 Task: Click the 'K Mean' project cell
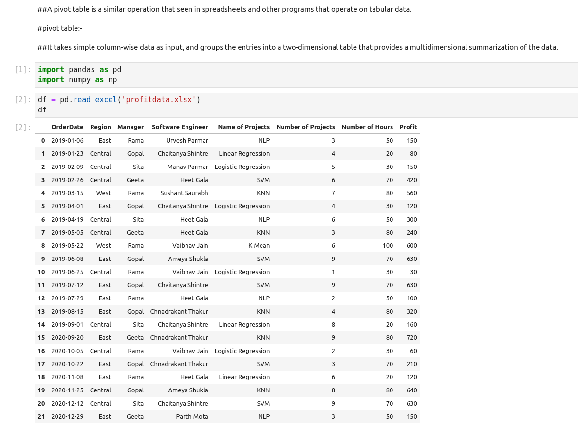(x=259, y=246)
